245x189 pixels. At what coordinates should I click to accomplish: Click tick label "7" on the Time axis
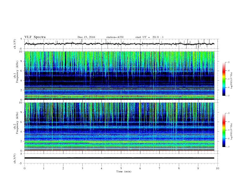pyautogui.click(x=160, y=168)
